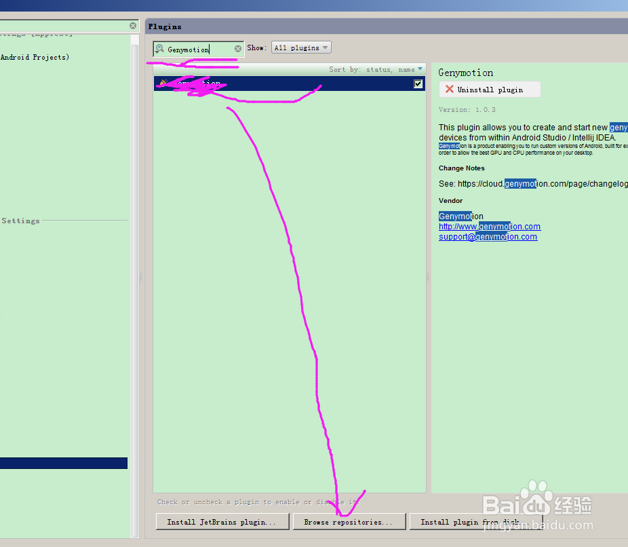Click the Android Projects) entry in left panel
Image resolution: width=628 pixels, height=547 pixels.
click(35, 57)
